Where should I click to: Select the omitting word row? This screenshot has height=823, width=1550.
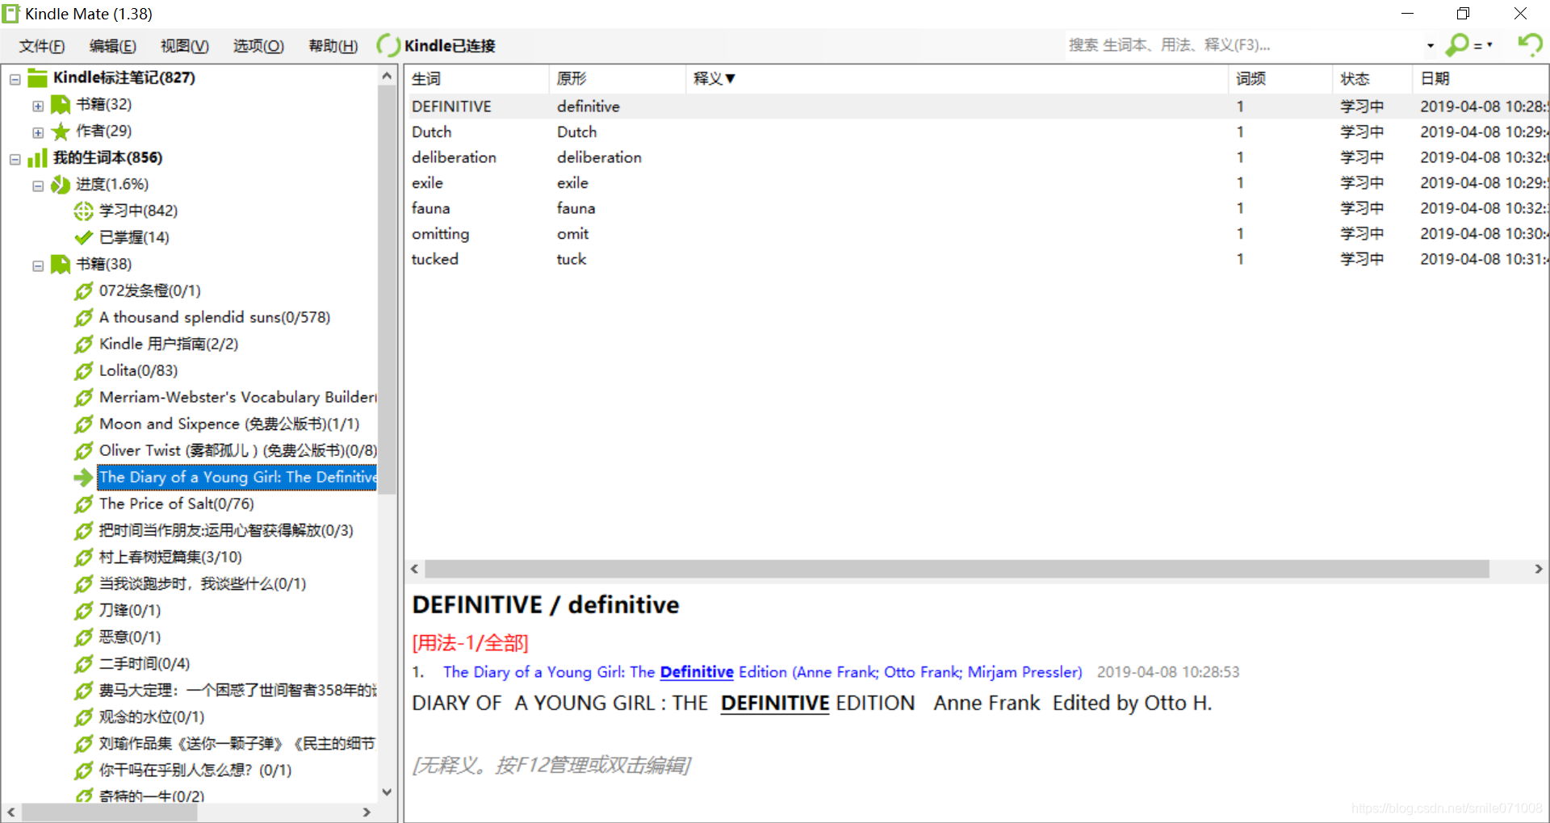pos(978,234)
